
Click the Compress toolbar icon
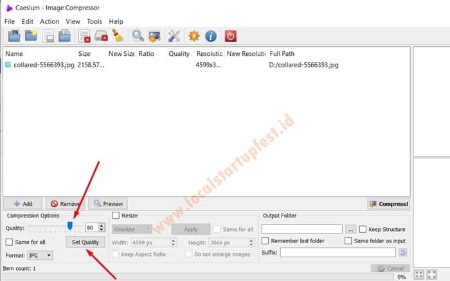pyautogui.click(x=154, y=37)
